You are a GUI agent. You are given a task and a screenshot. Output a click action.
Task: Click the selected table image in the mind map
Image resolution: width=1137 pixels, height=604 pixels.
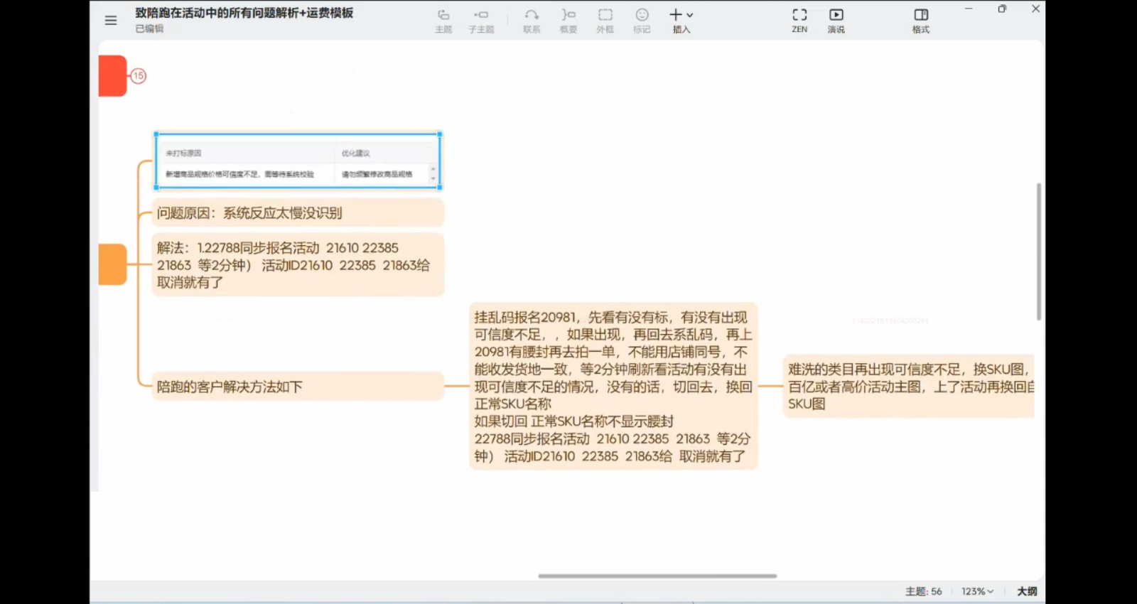click(x=298, y=161)
